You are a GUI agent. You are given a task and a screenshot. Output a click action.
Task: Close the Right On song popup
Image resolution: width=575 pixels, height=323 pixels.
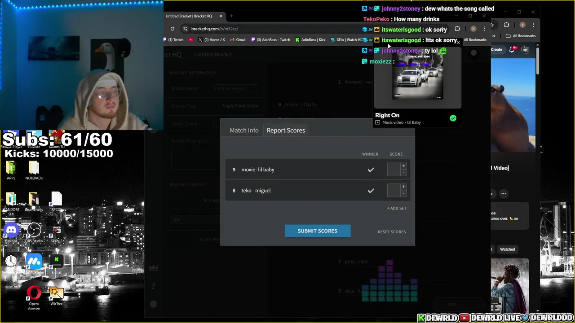[x=458, y=43]
